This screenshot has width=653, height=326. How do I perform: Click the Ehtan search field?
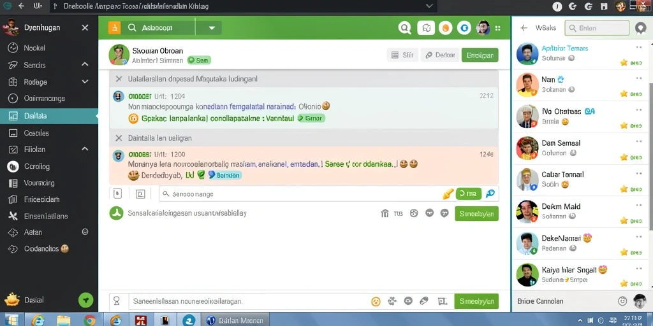[x=597, y=28]
